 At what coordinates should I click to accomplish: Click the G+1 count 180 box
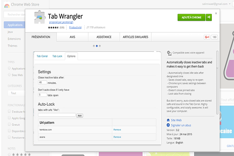coord(214,37)
